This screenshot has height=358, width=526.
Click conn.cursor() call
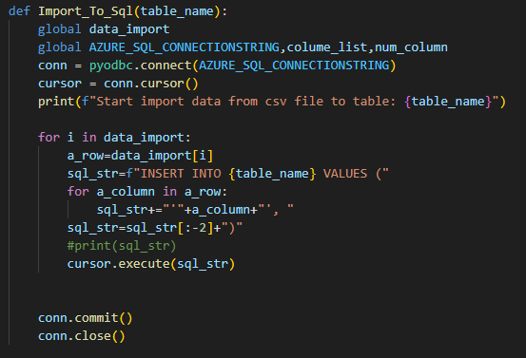(151, 84)
